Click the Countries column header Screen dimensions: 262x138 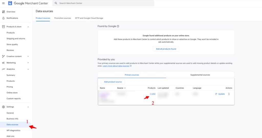click(x=180, y=88)
